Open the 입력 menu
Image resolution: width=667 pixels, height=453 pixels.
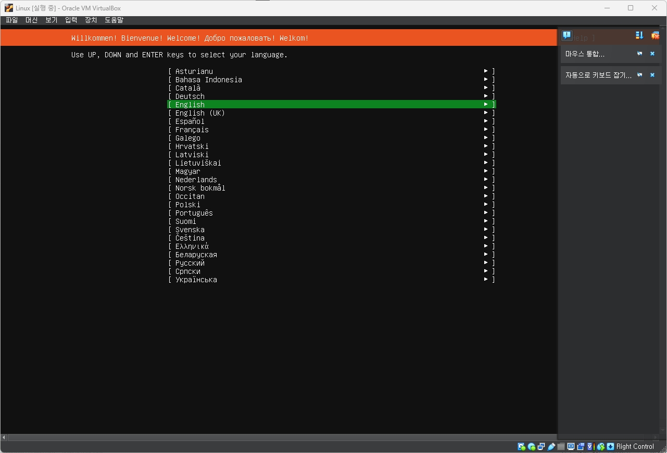point(71,20)
